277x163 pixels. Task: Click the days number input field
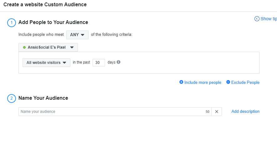point(98,63)
